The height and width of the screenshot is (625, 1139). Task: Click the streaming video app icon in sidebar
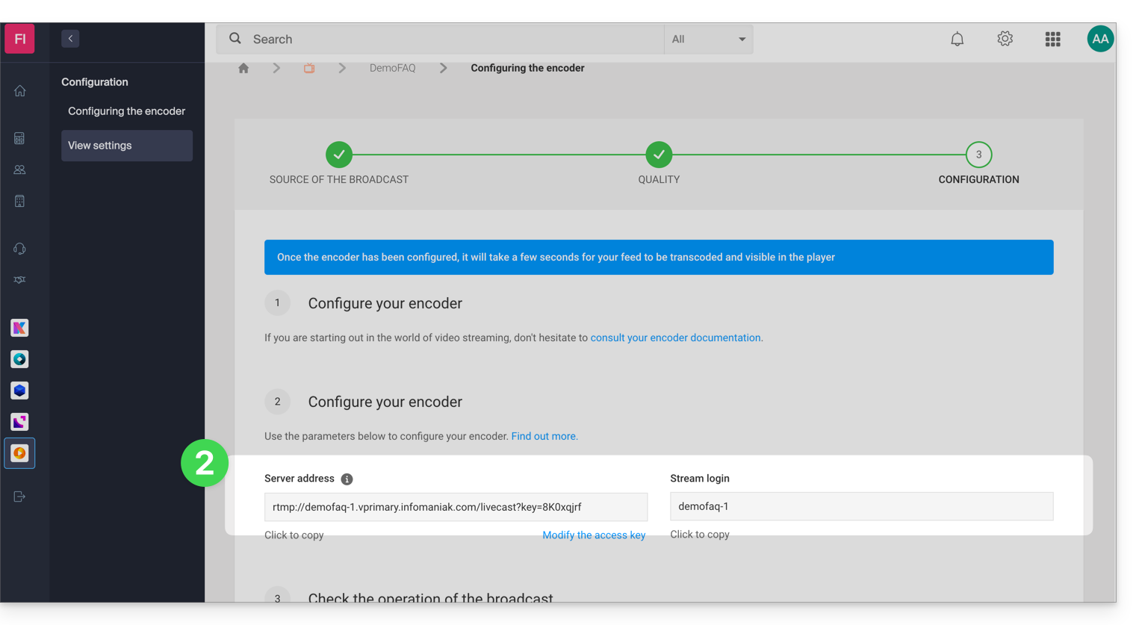[19, 453]
